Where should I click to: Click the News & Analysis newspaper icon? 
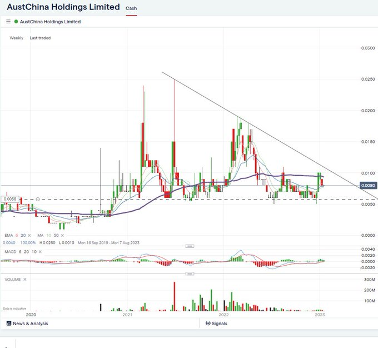(9, 324)
